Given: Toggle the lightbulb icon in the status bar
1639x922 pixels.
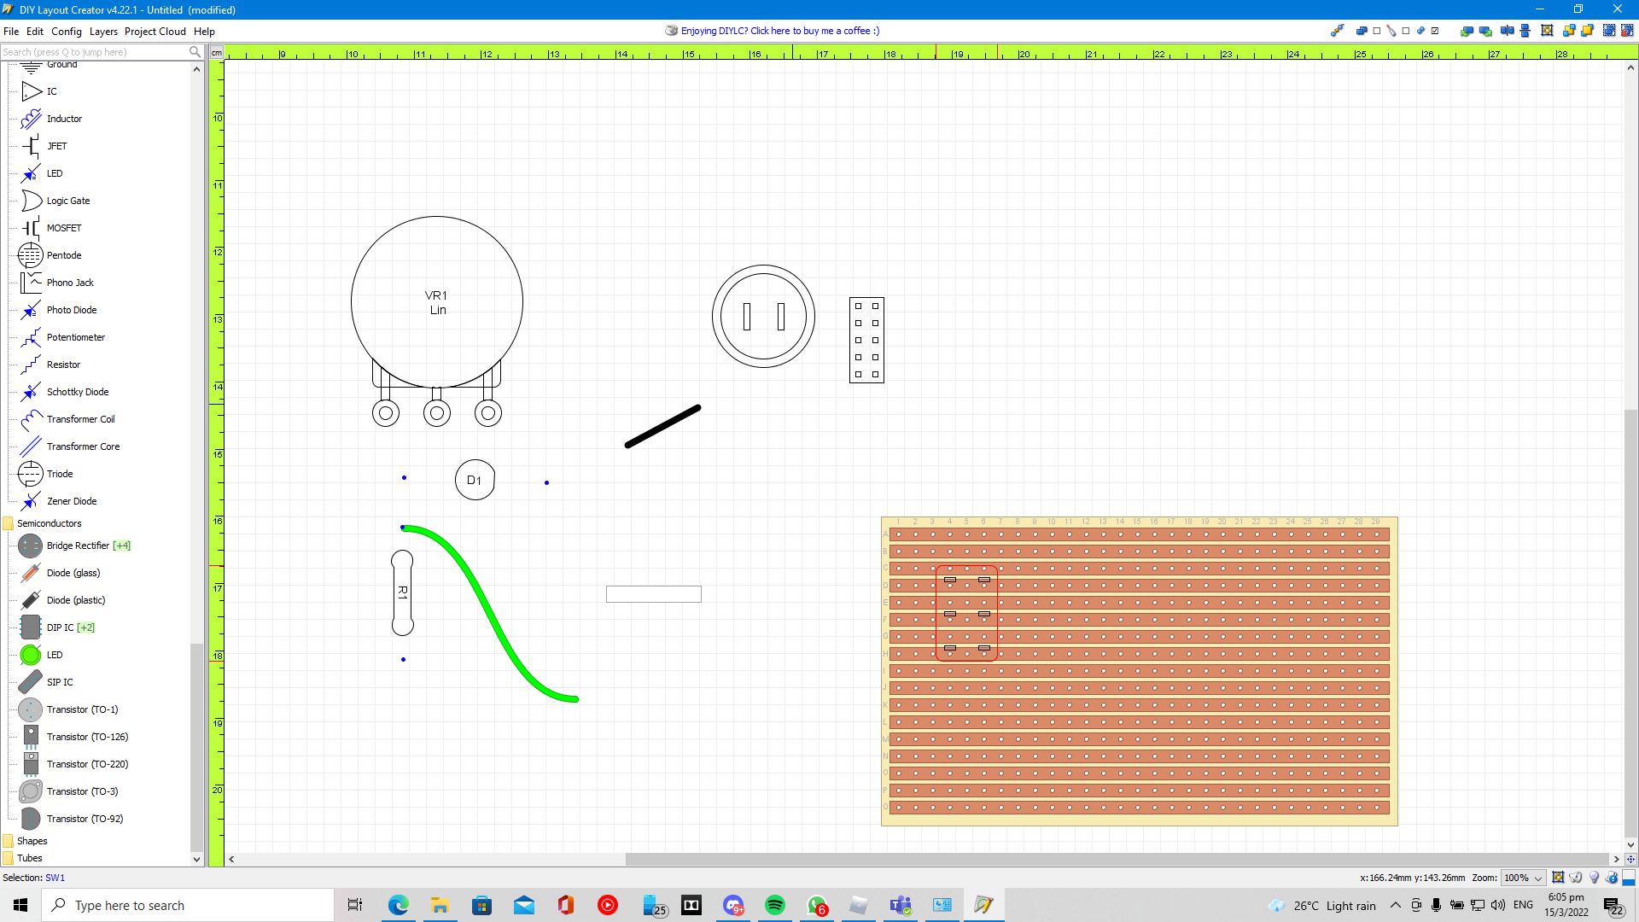Looking at the screenshot, I should (x=1594, y=878).
